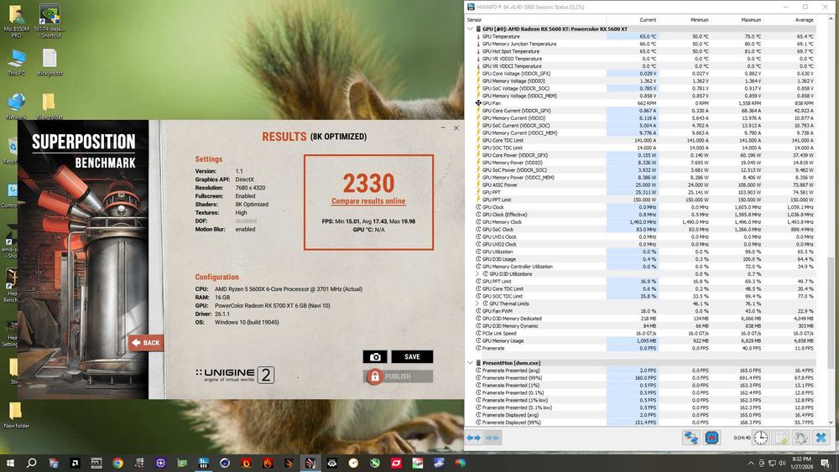Open the Msi B550M PRO desktop icon
This screenshot has height=472, width=839.
point(16,22)
